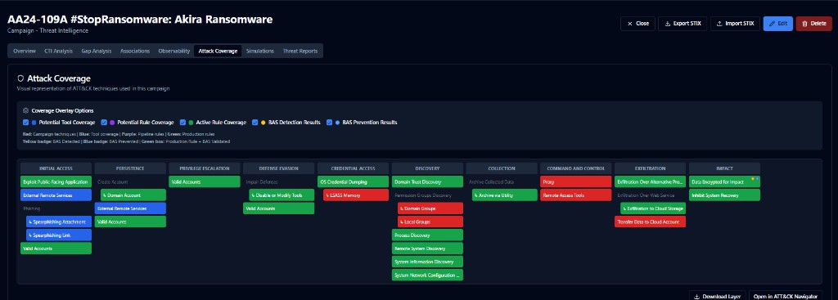Click the IMPACT column header
Screen dimensions: 838x300
(x=725, y=168)
